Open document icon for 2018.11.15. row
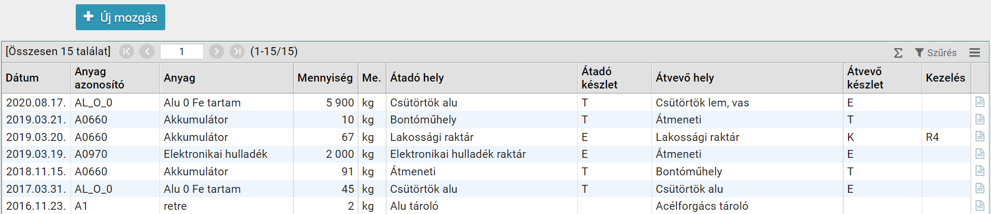Screen dimensions: 991x214 980,171
